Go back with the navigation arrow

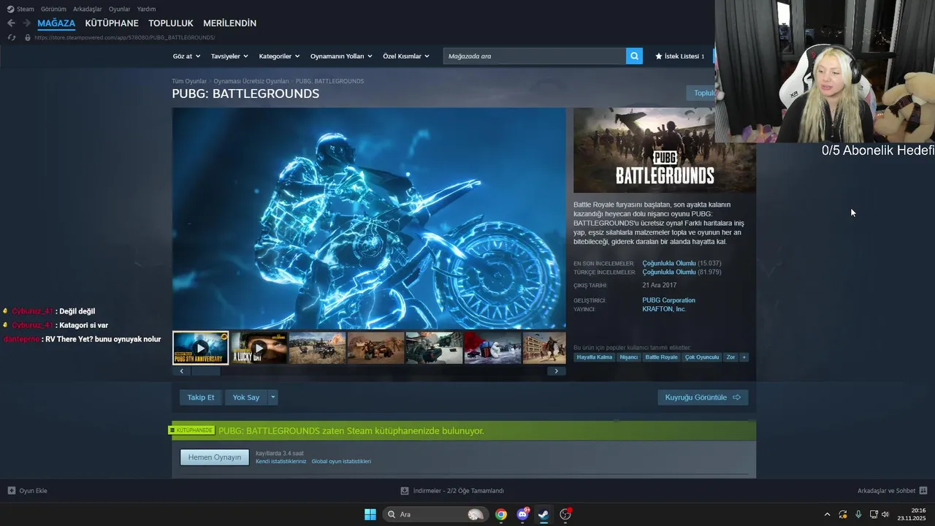(x=11, y=23)
